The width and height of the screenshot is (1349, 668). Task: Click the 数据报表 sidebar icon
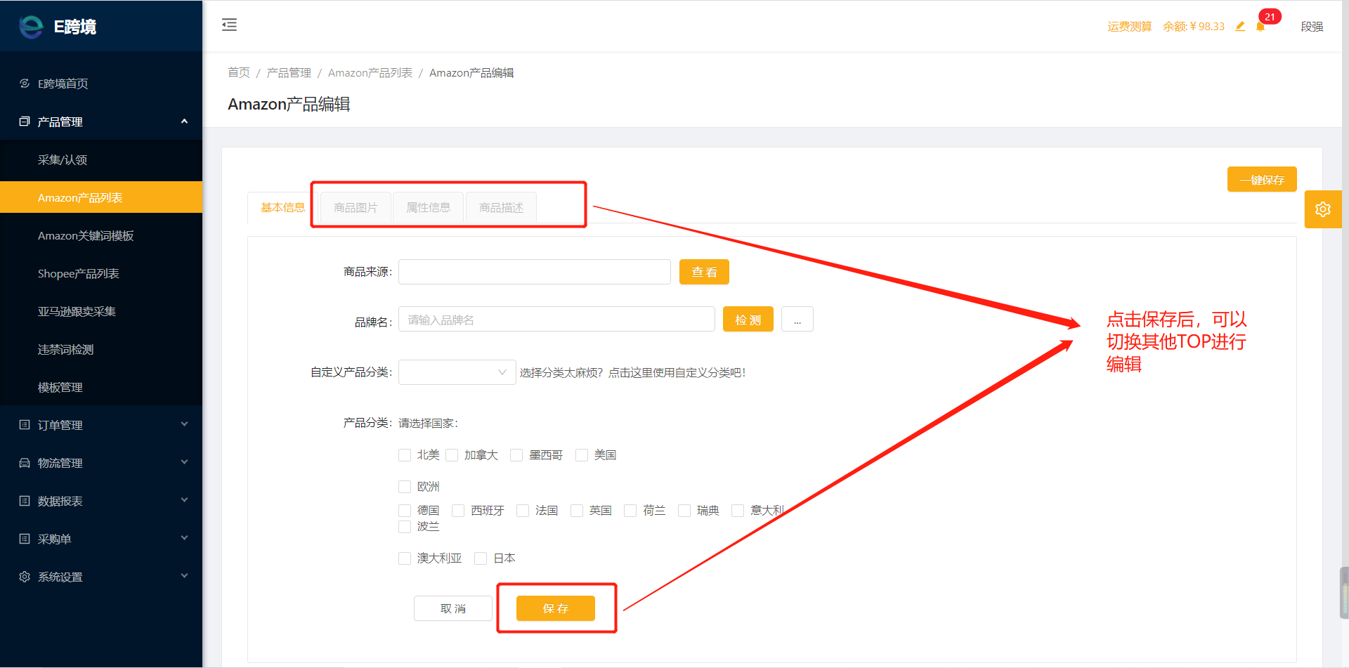point(25,501)
